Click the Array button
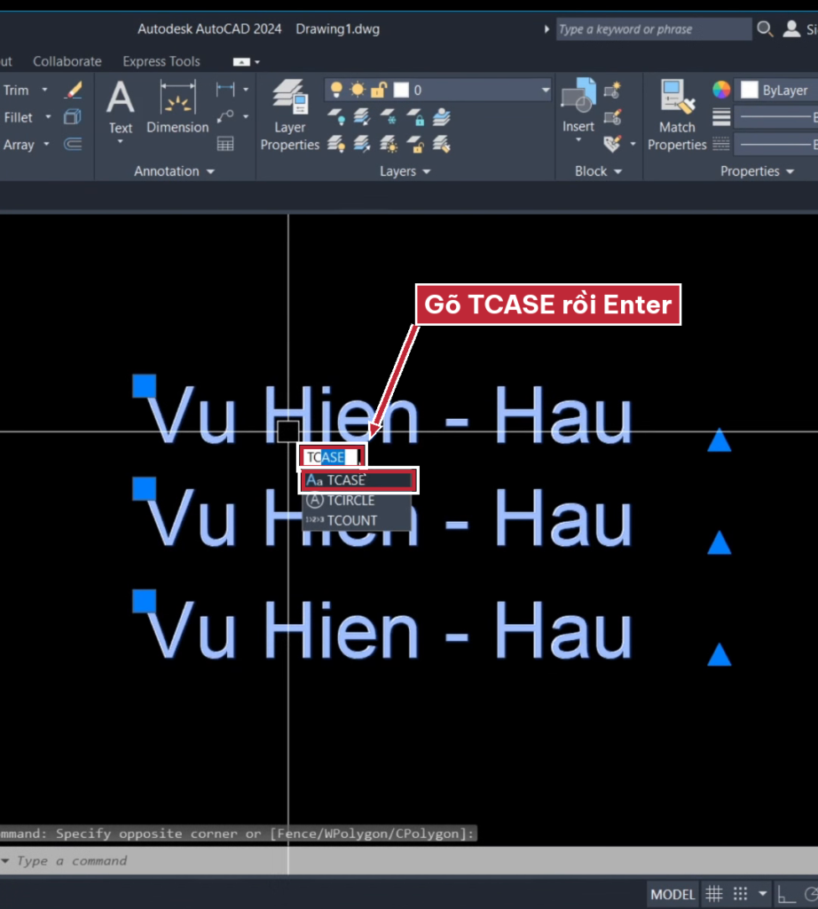Image resolution: width=818 pixels, height=909 pixels. tap(19, 145)
